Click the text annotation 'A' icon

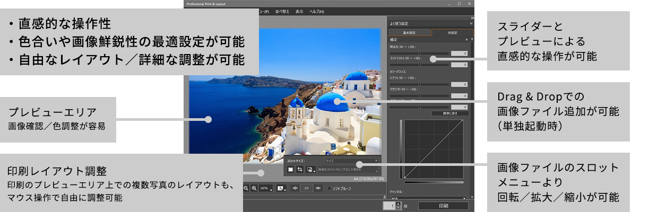click(x=281, y=188)
